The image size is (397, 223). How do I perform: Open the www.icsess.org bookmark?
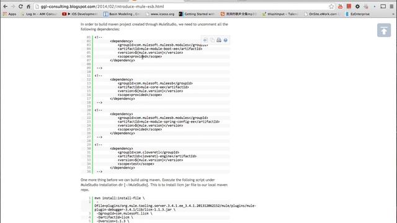(160, 14)
